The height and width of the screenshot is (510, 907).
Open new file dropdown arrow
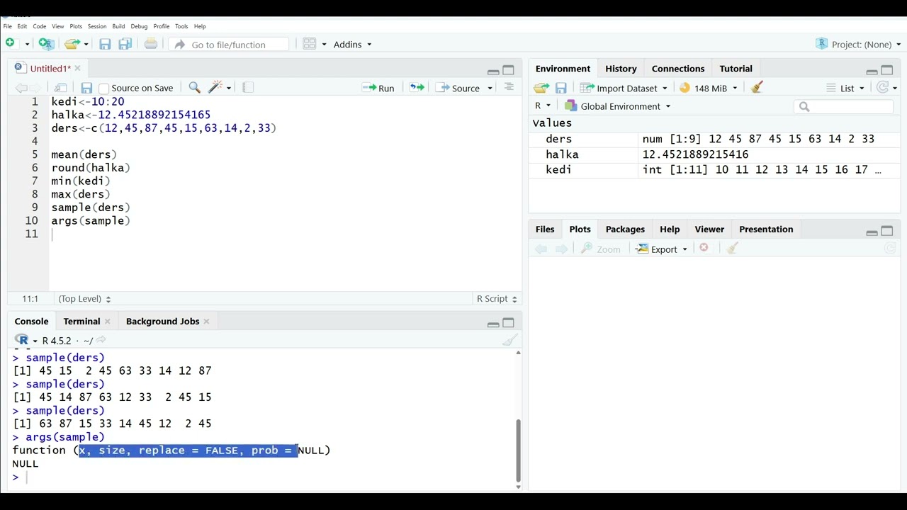point(27,44)
